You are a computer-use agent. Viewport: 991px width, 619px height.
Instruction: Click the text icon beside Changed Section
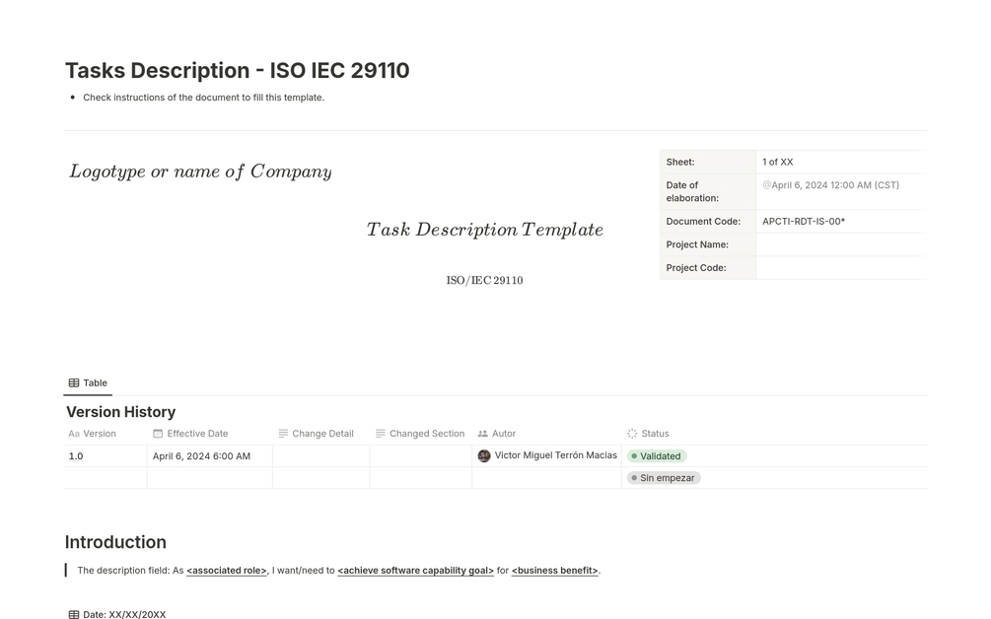click(381, 434)
